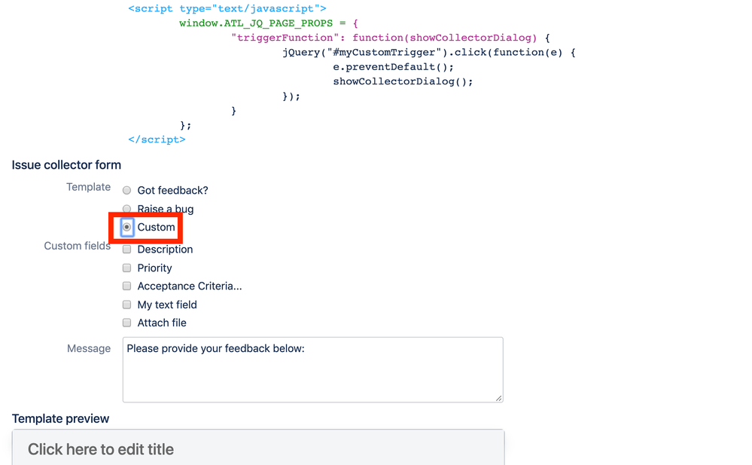The height and width of the screenshot is (465, 752).
Task: Click the 'jQuery("#myCustomTrigger")' code line
Action: click(429, 52)
